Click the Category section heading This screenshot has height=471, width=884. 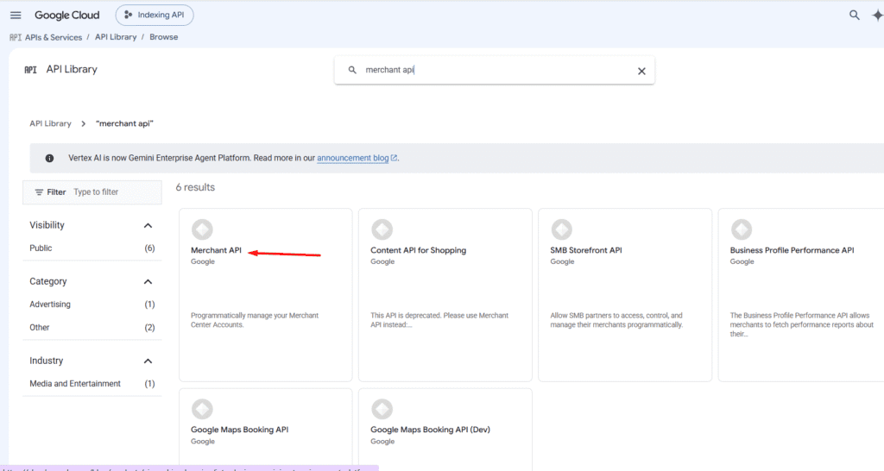pos(48,282)
